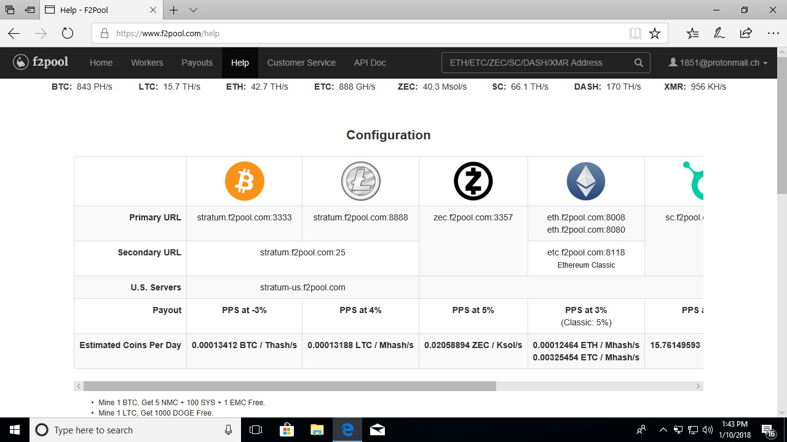
Task: Open the web notes pen icon
Action: pos(719,33)
